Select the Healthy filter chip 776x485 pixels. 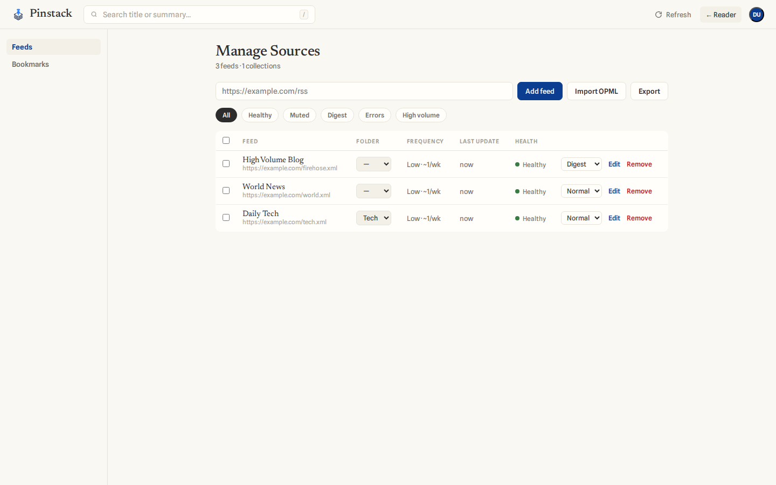click(x=260, y=115)
